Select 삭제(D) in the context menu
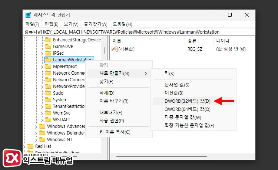This screenshot has height=170, width=278. click(x=107, y=93)
